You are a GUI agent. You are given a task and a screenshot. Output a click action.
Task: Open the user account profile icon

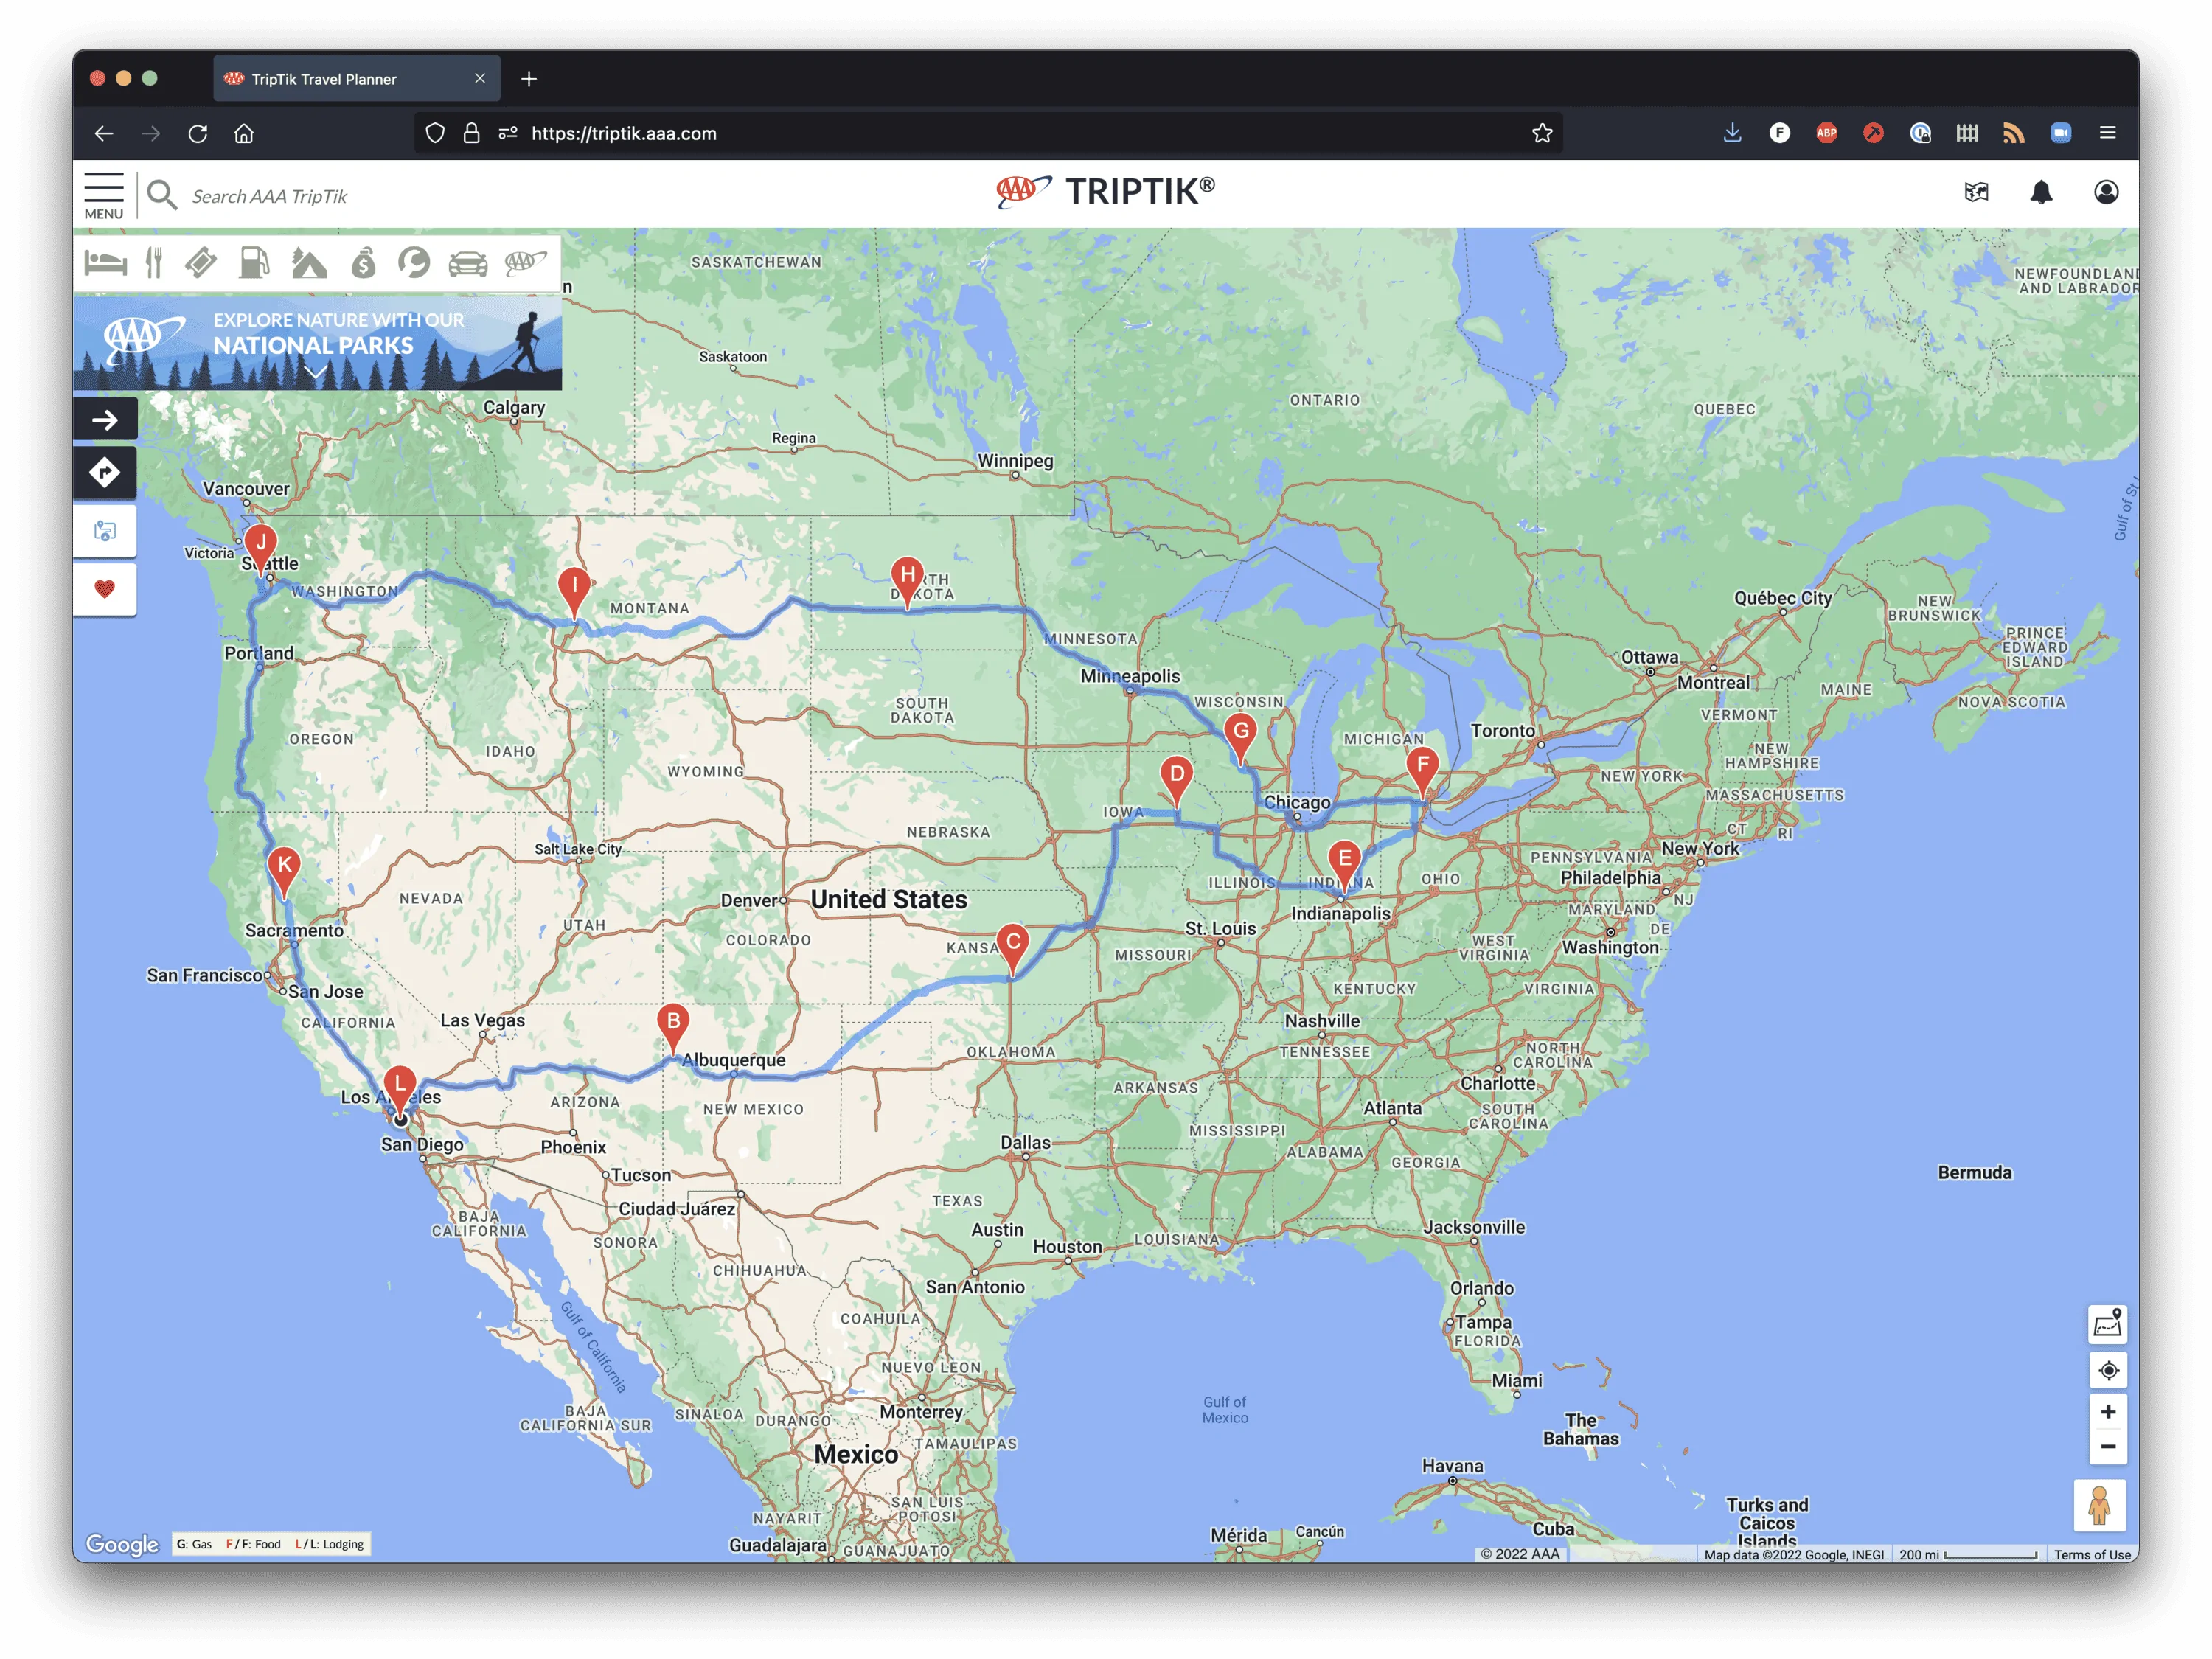click(2106, 192)
